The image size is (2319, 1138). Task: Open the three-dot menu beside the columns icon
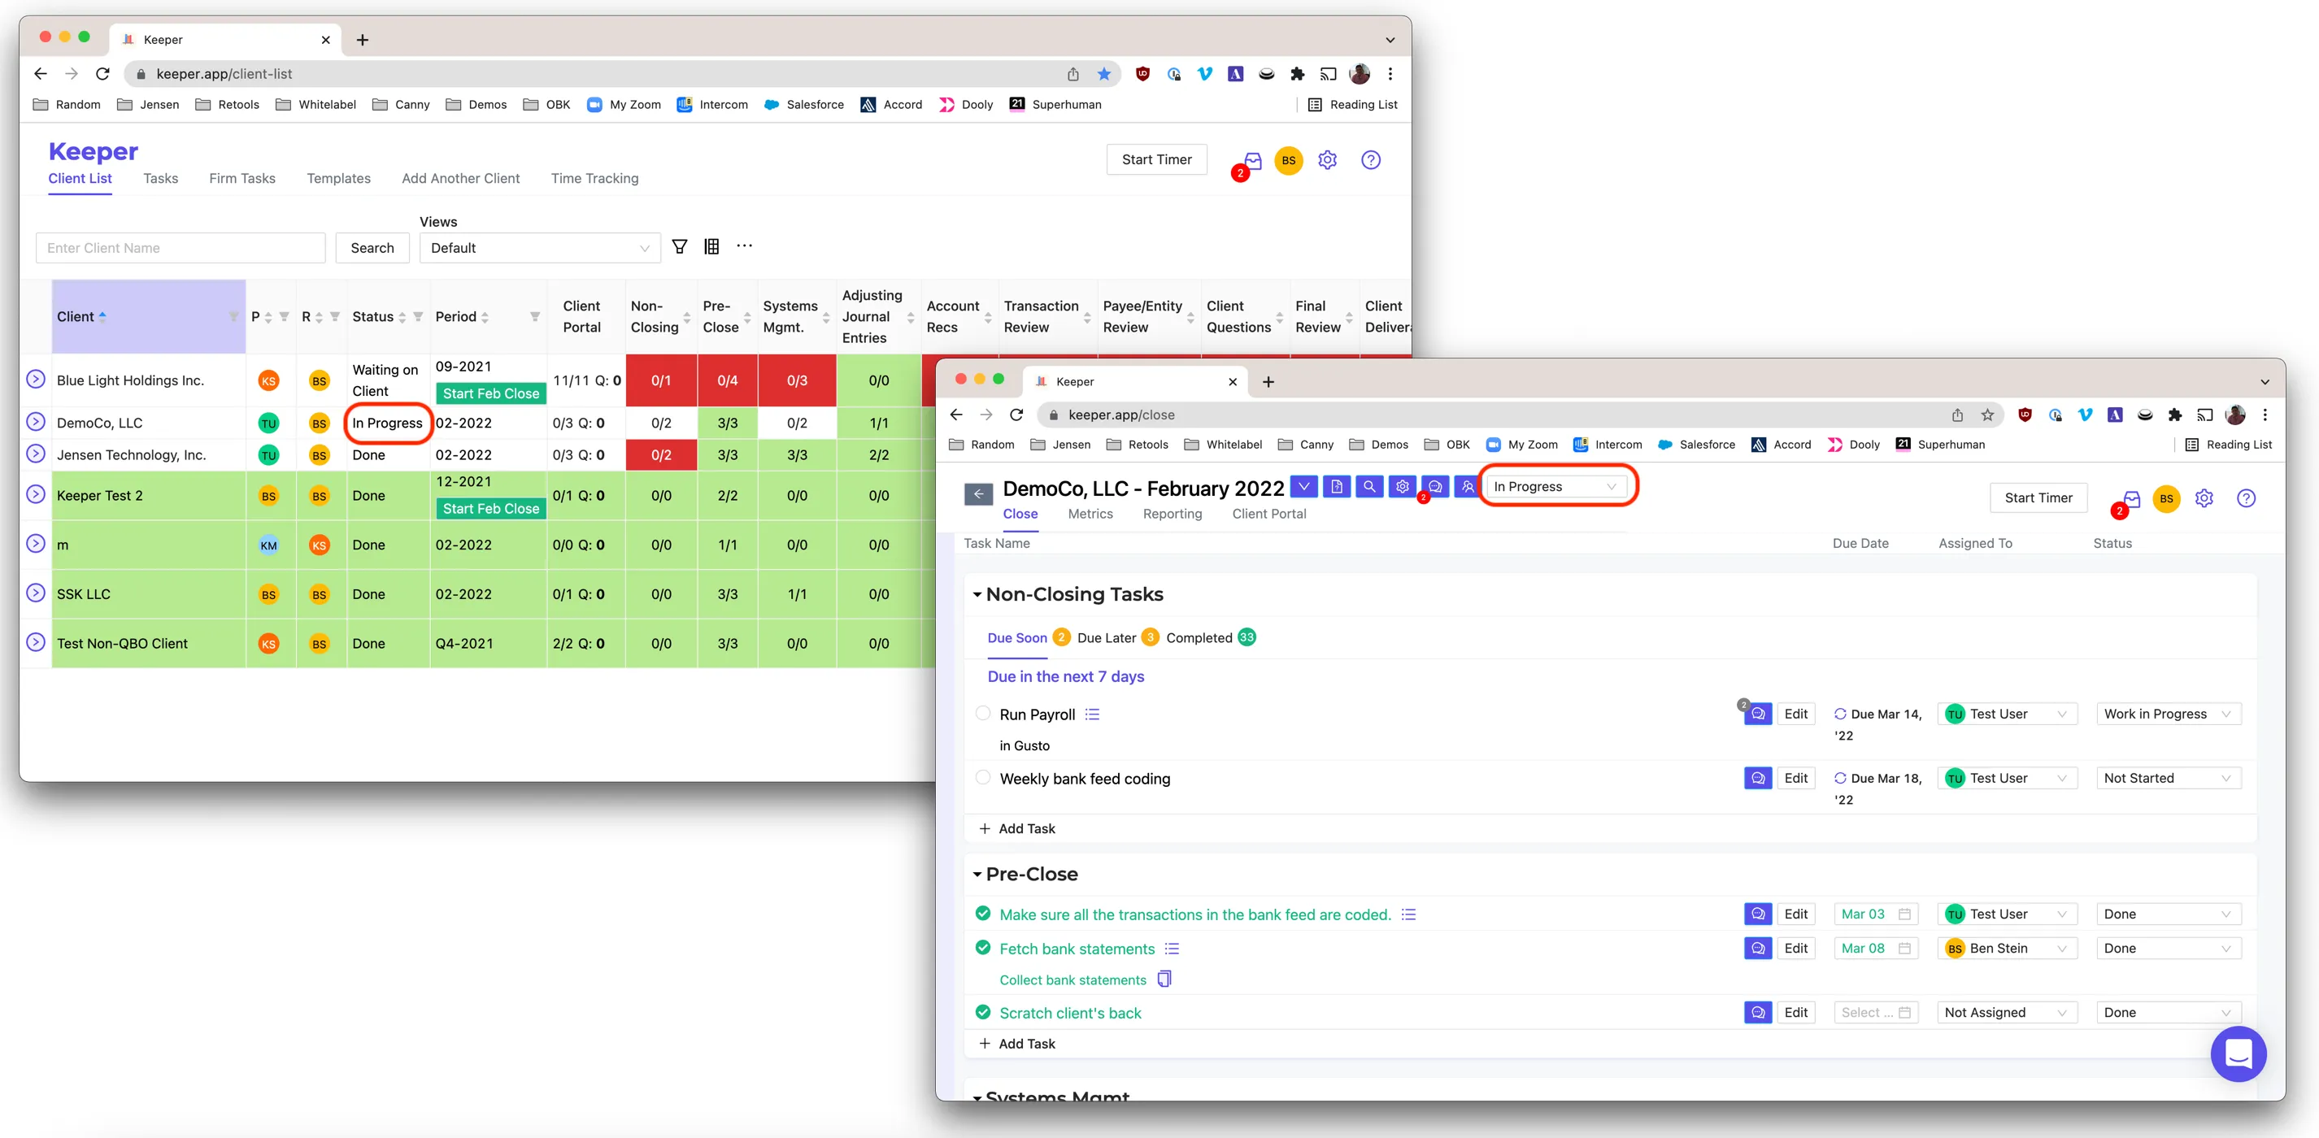pyautogui.click(x=745, y=245)
